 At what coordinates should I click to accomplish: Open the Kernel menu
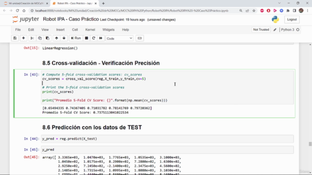click(90, 30)
